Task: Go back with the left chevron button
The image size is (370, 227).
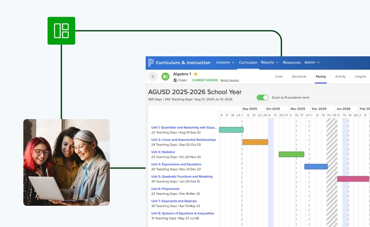Action: [153, 76]
